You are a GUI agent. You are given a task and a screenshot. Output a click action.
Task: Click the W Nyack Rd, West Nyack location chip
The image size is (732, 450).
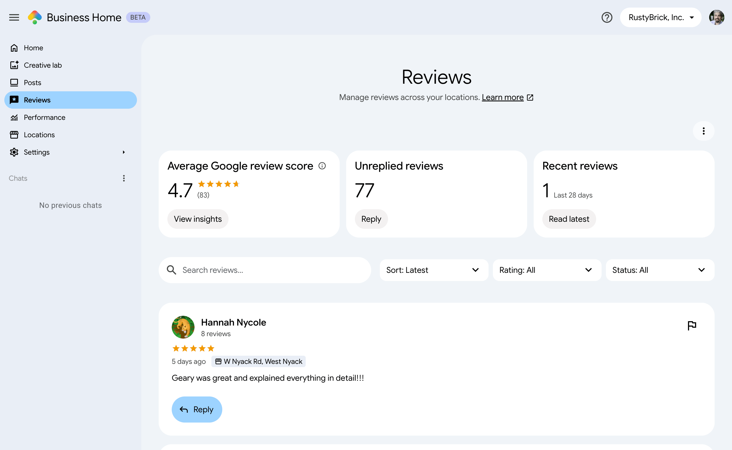[258, 361]
